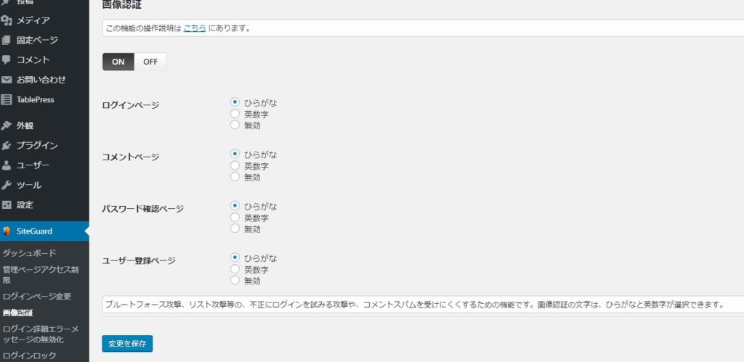Click the SiteGuard shield icon
Viewport: 744px width, 362px height.
(x=7, y=231)
